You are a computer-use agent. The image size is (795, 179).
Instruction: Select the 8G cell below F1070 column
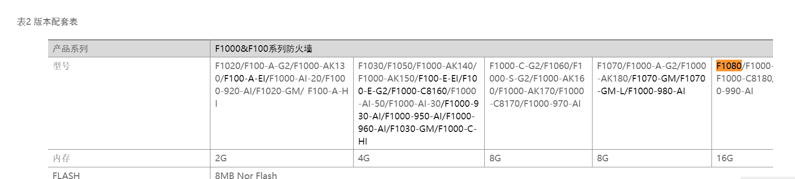pos(652,158)
